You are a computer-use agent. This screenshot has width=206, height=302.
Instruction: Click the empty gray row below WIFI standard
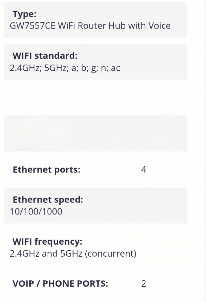[95, 133]
